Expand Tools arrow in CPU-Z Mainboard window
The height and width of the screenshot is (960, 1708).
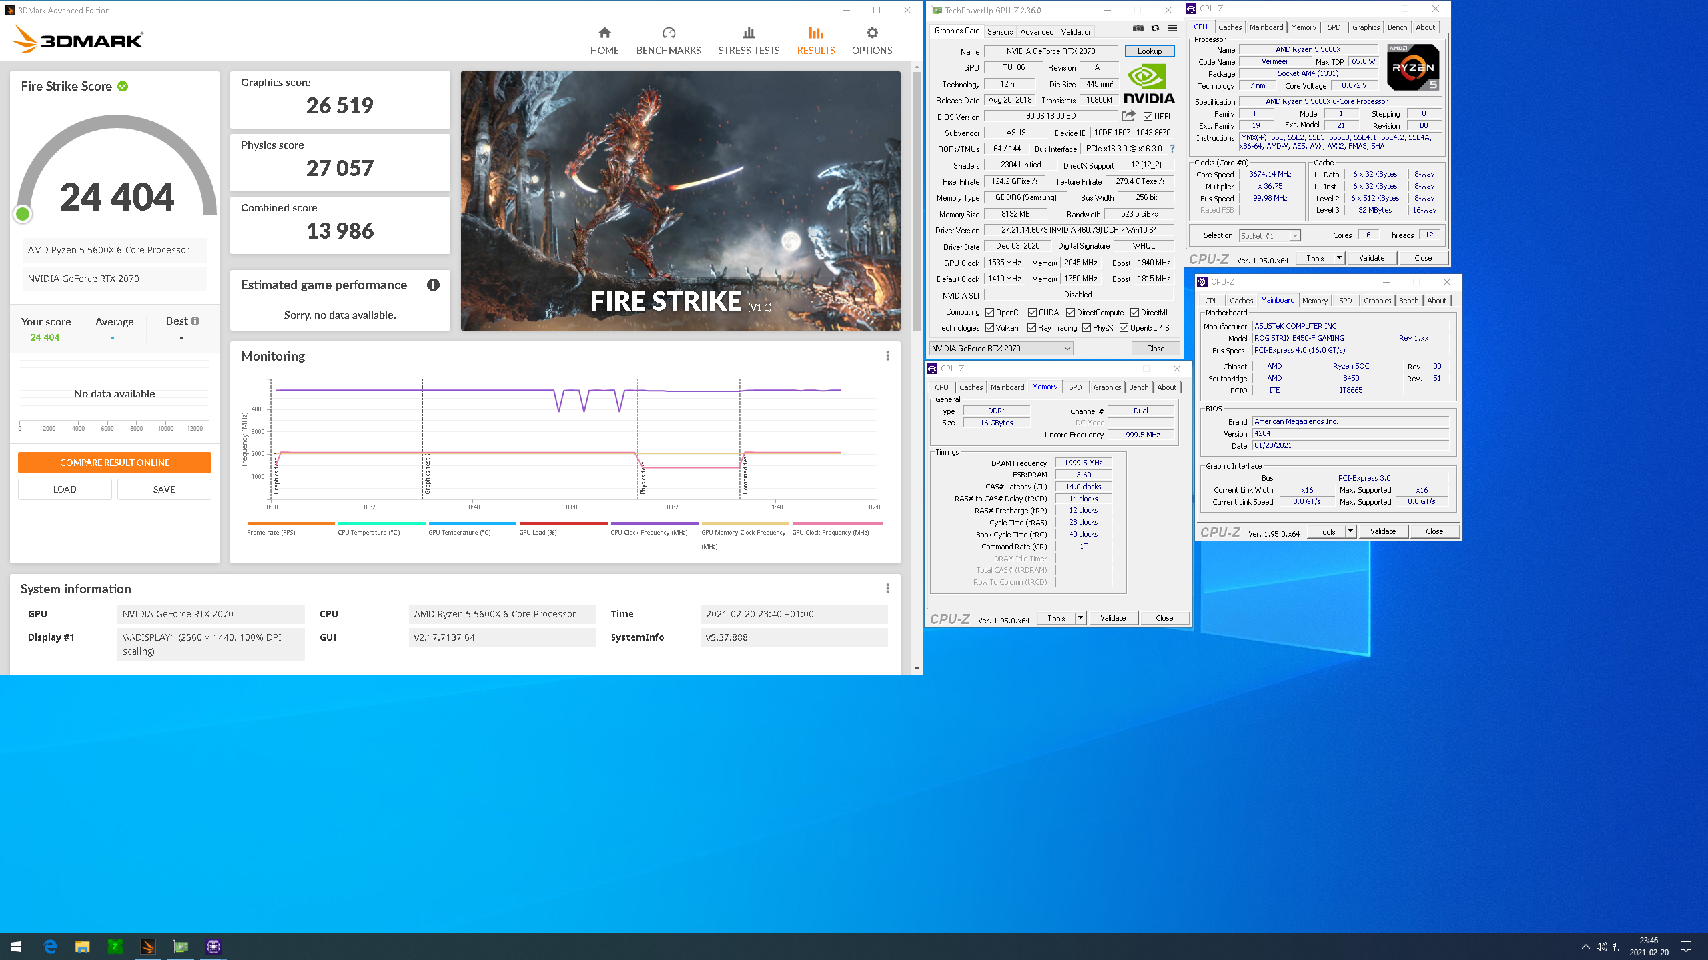click(1350, 531)
